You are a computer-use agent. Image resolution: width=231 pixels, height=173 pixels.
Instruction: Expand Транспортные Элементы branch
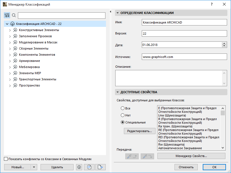(10, 80)
